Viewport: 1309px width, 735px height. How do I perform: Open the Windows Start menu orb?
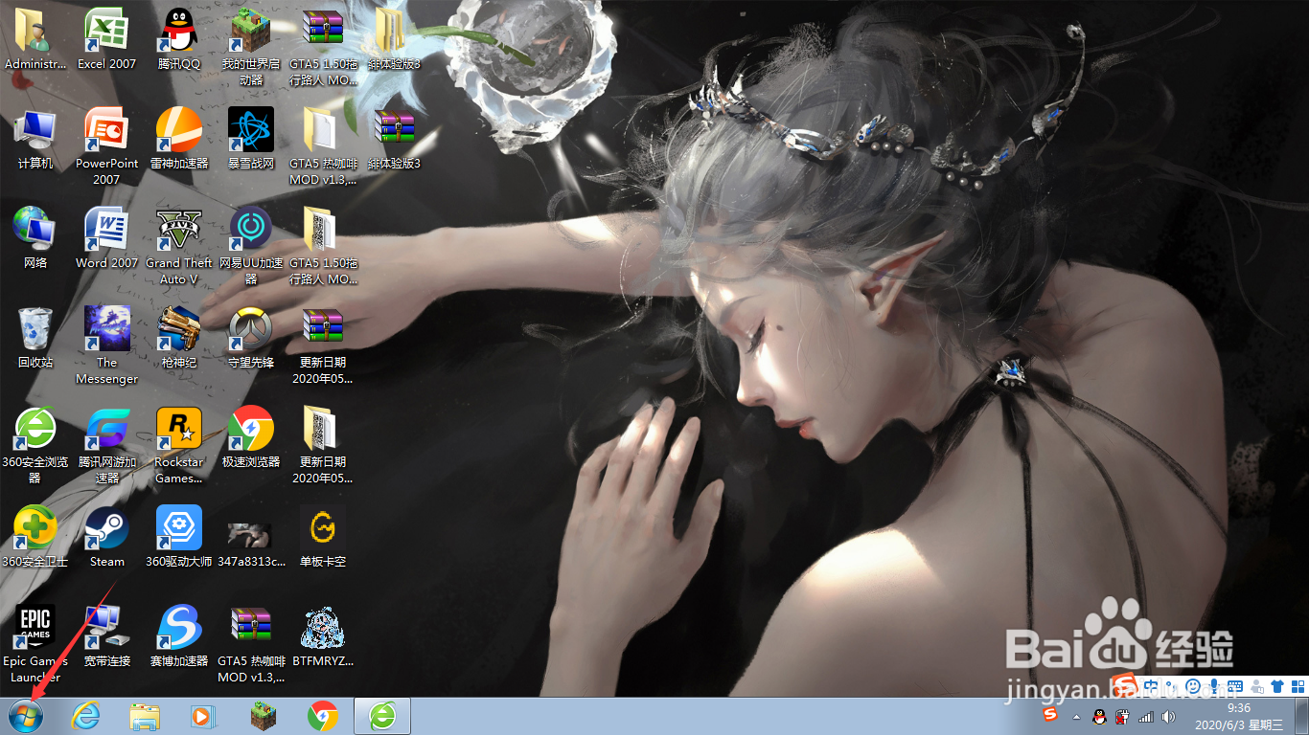click(x=26, y=716)
